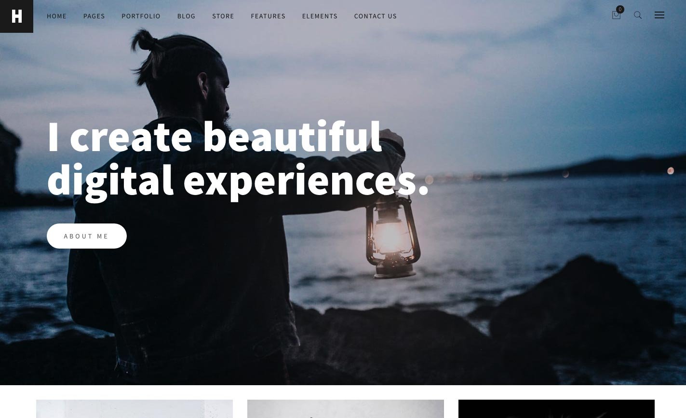Open the first portfolio thumbnail on left

click(x=135, y=409)
